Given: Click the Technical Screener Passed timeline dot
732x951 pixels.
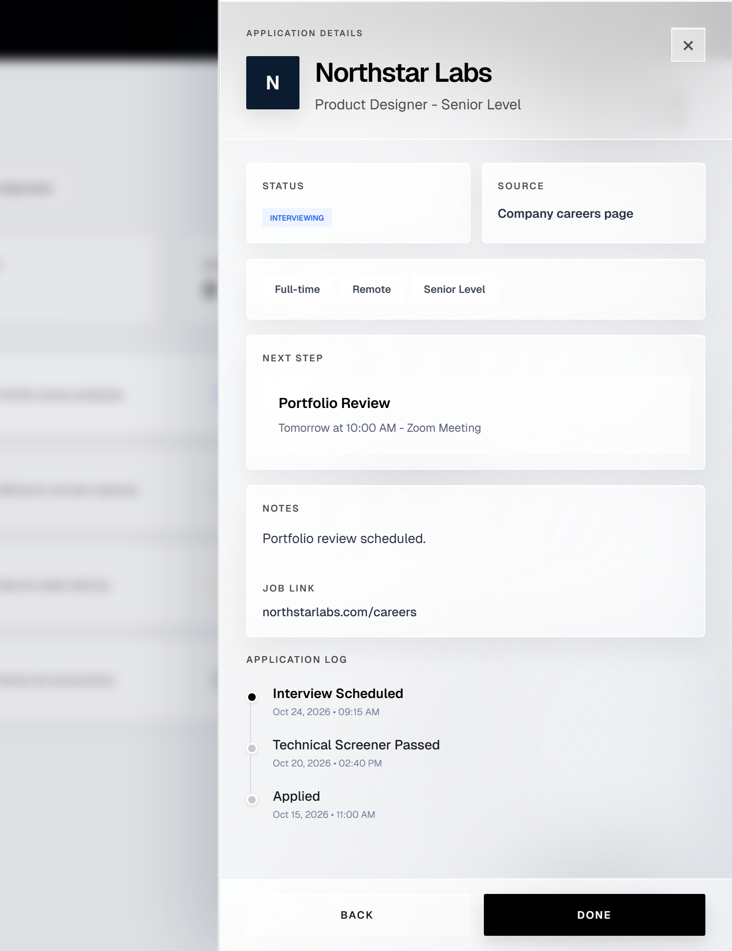Looking at the screenshot, I should 252,748.
